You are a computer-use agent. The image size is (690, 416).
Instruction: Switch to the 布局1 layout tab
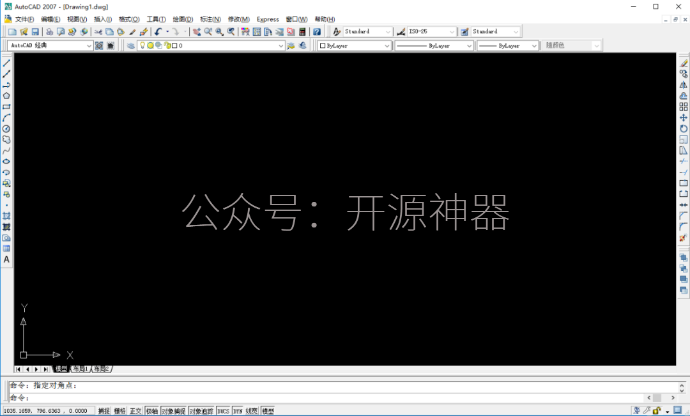(x=80, y=369)
